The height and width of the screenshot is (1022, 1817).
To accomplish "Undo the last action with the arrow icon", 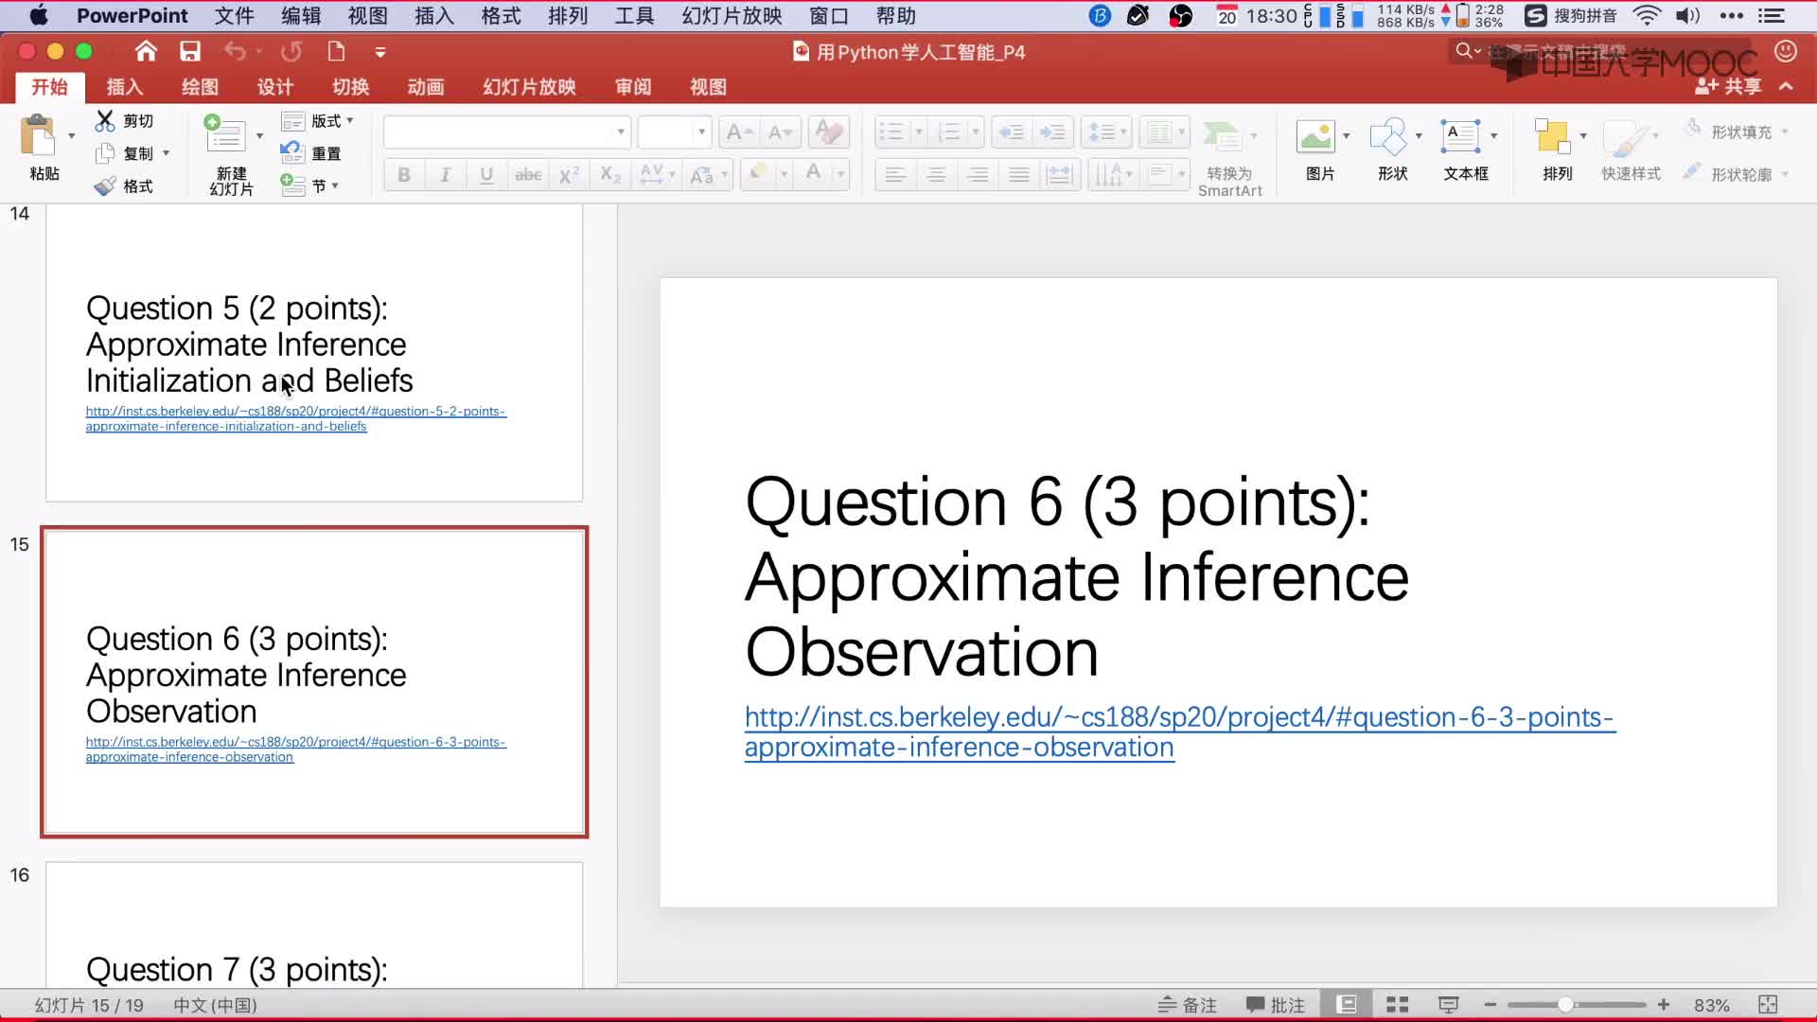I will pos(235,51).
